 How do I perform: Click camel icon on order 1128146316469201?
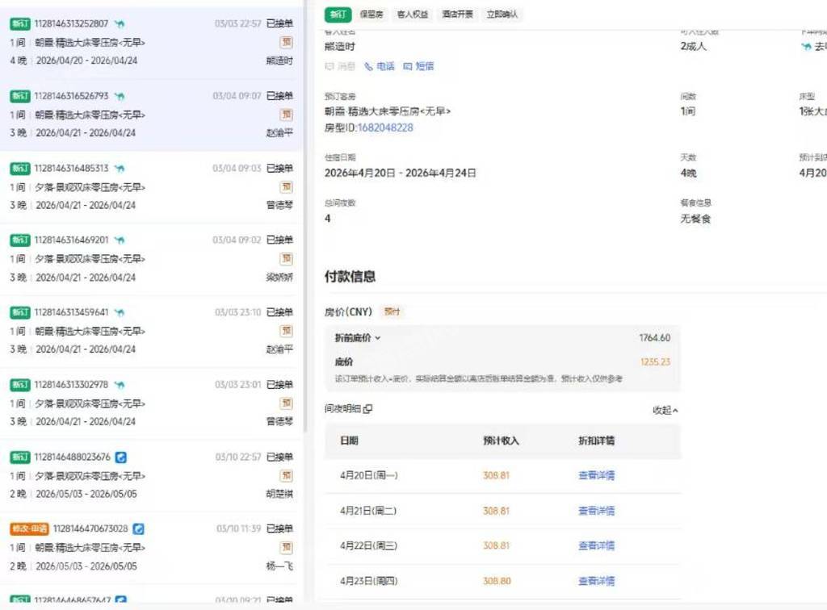click(x=119, y=240)
